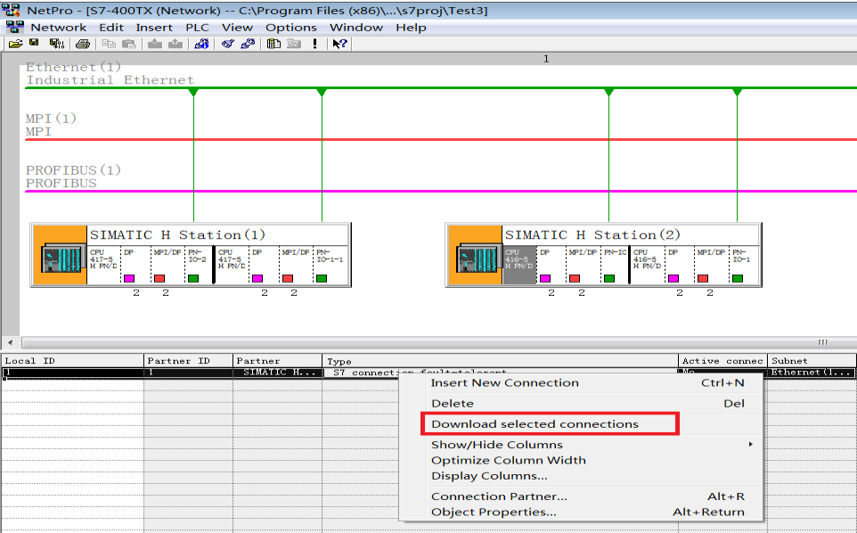Screen dimensions: 857x533
Task: Click the exclamation mark toolbar icon
Action: 314,44
